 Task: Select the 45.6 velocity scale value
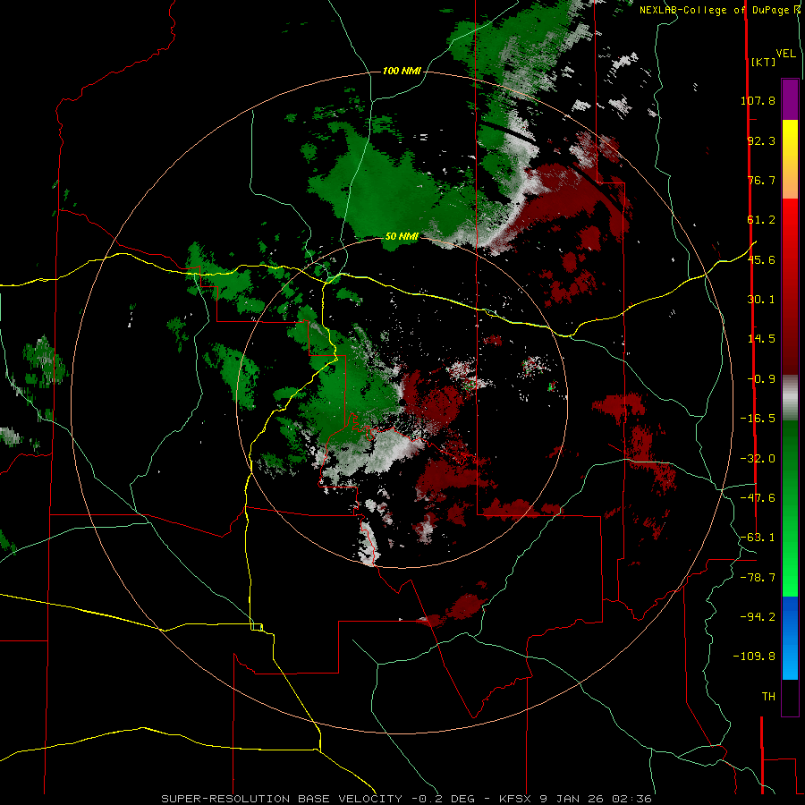(761, 259)
